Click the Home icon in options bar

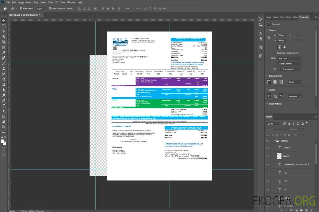(5, 9)
